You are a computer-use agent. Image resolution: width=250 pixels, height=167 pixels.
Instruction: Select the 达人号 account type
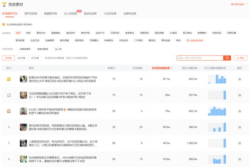pos(53,49)
